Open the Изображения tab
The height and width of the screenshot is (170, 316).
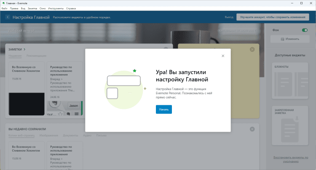click(x=48, y=135)
